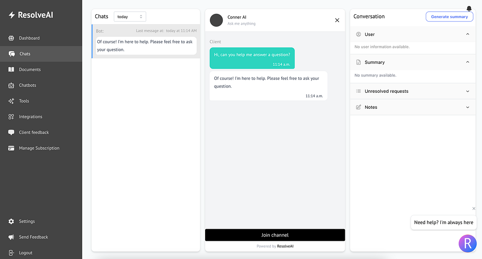Screen dimensions: 482x259
Task: Click the 'Ask me anything' subtitle
Action: click(x=241, y=24)
